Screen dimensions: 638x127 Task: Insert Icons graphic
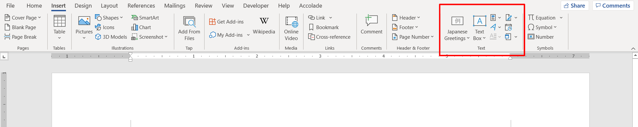pyautogui.click(x=105, y=27)
